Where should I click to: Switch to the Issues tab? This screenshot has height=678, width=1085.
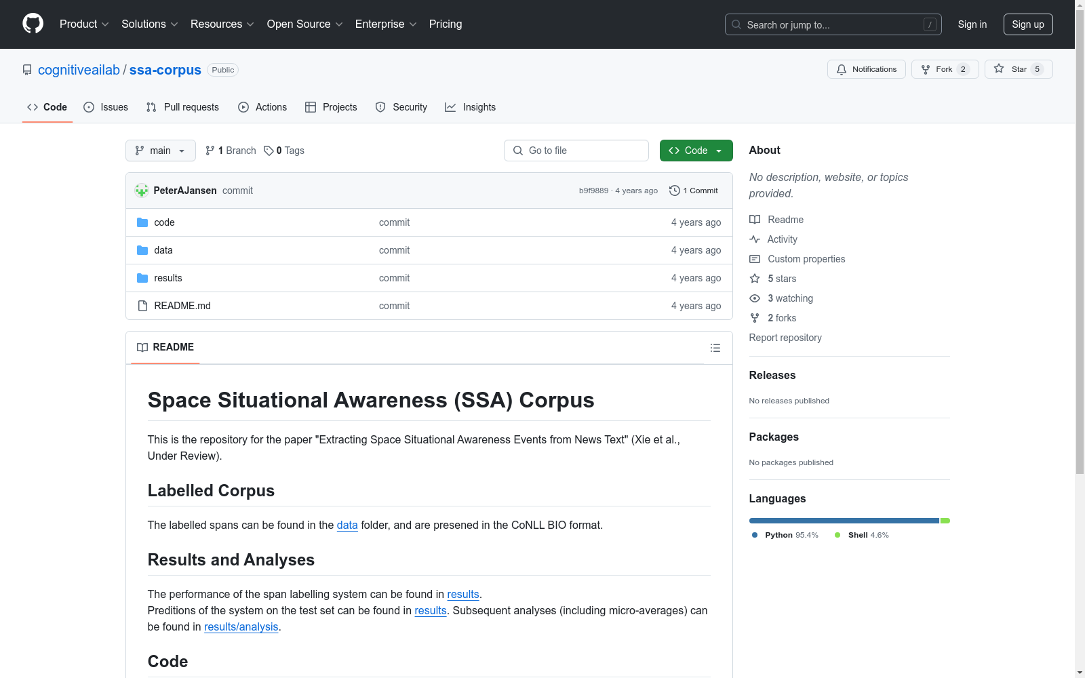(x=106, y=107)
